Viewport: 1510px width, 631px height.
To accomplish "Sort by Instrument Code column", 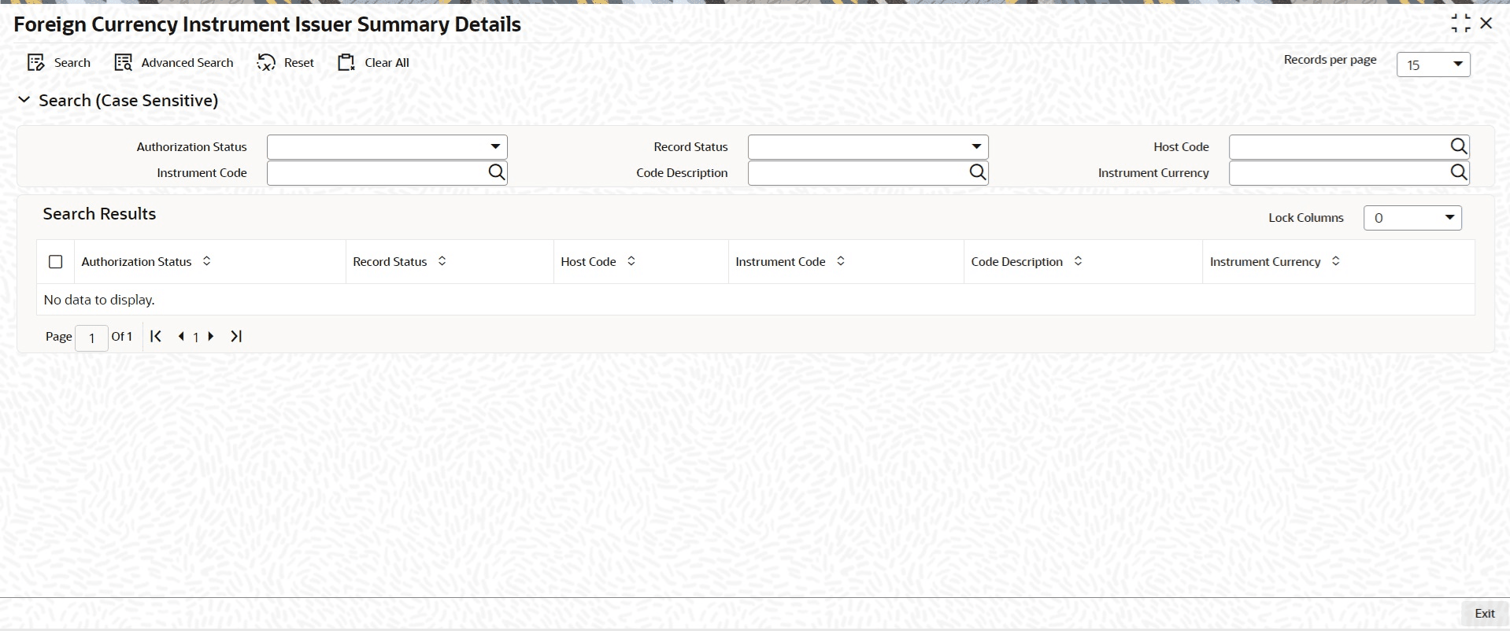I will pos(840,261).
